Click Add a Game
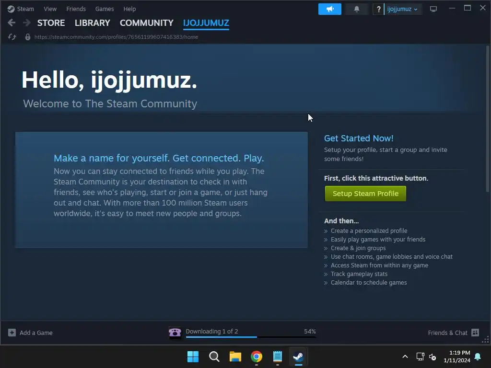The image size is (491, 368). coord(36,333)
